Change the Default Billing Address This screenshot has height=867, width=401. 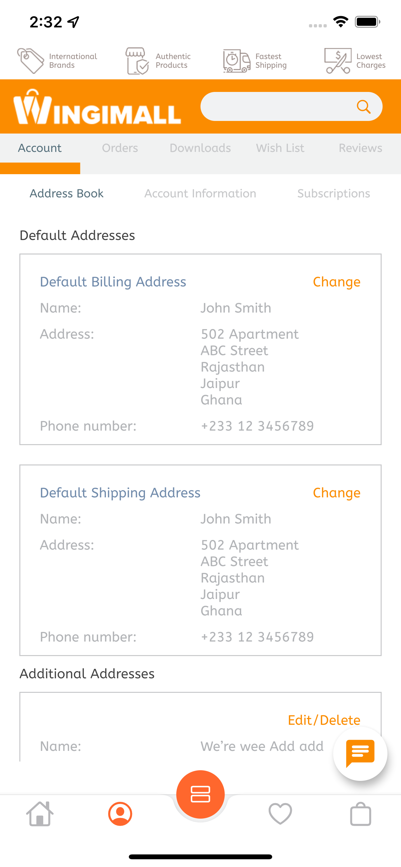click(336, 282)
